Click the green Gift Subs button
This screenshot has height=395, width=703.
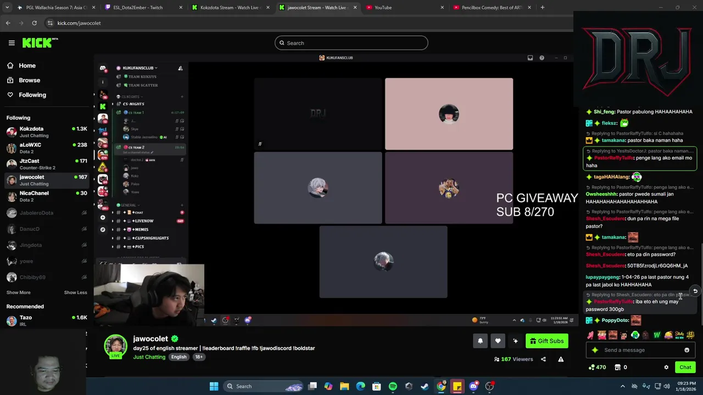546,341
